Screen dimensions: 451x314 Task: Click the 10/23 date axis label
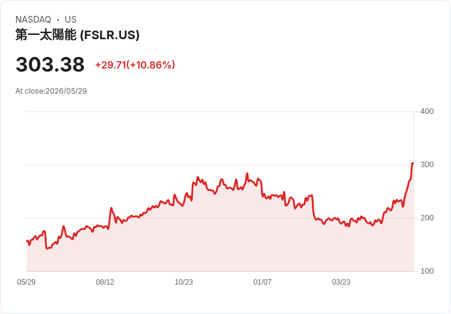coord(184,282)
